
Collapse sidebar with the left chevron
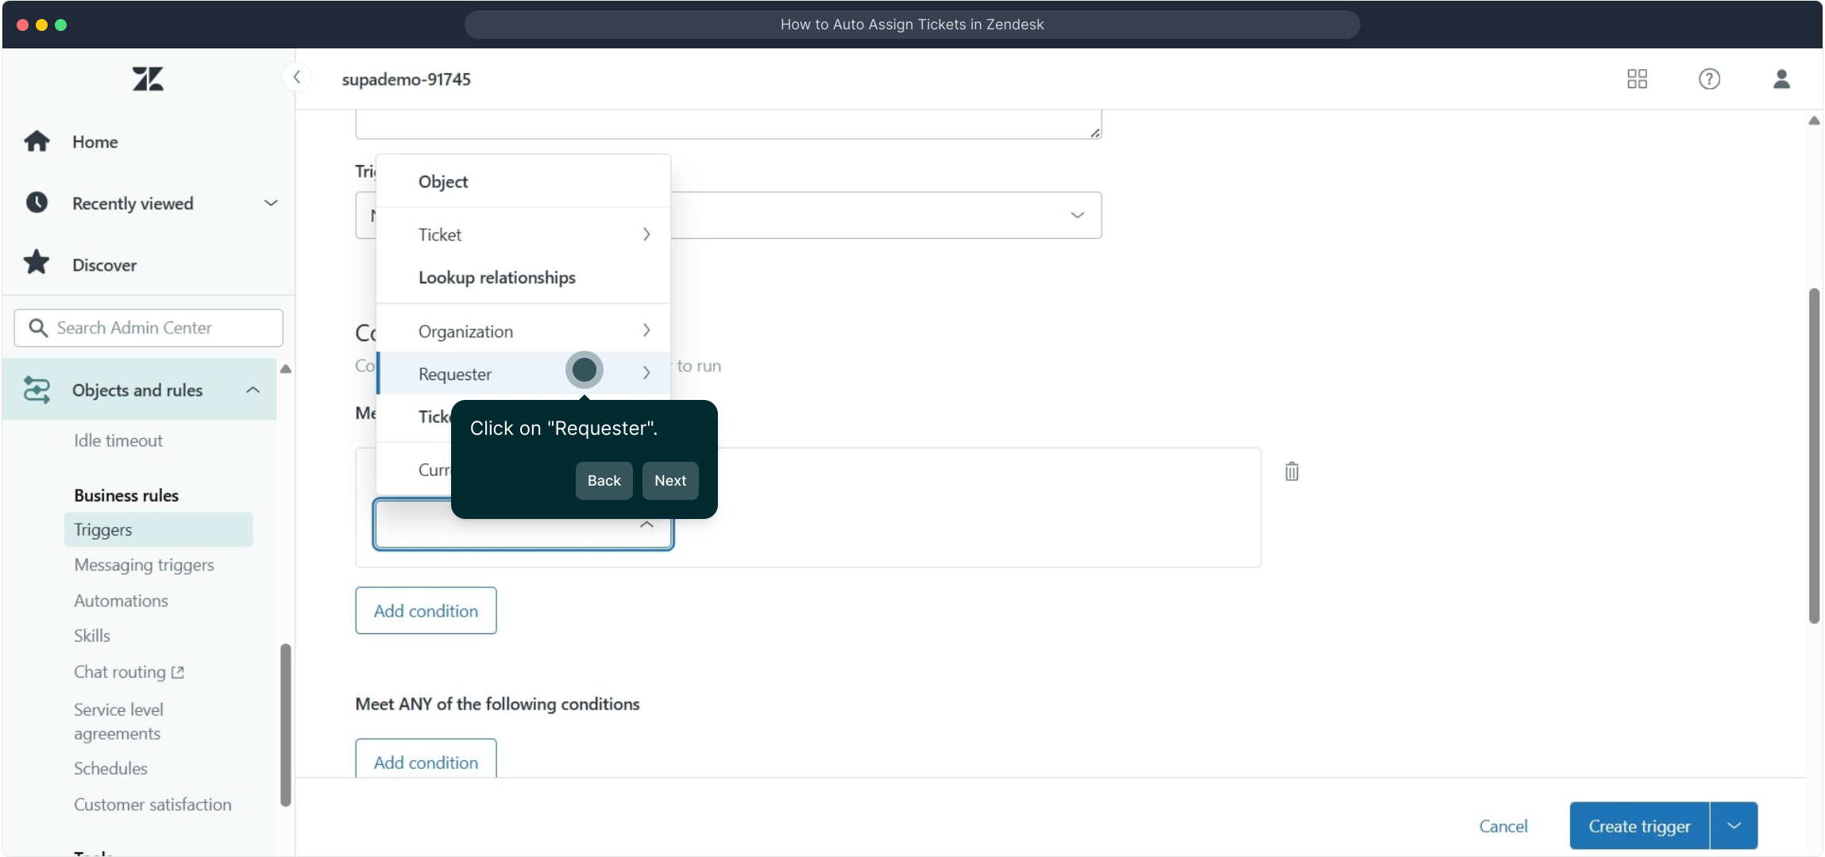click(296, 77)
